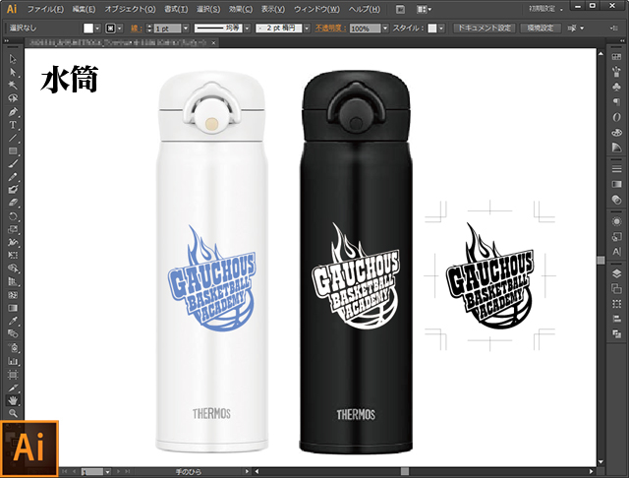This screenshot has height=478, width=629.
Task: Open the Pathfinder panel icon
Action: coord(616,333)
